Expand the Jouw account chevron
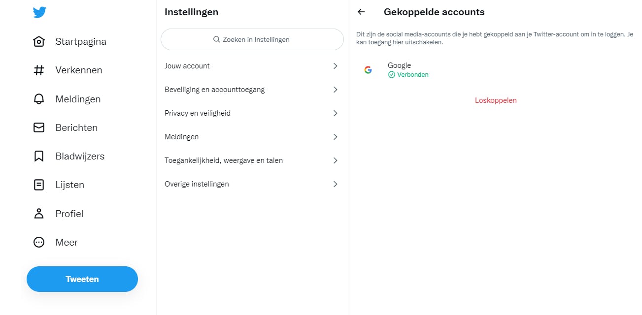642x315 pixels. 335,66
